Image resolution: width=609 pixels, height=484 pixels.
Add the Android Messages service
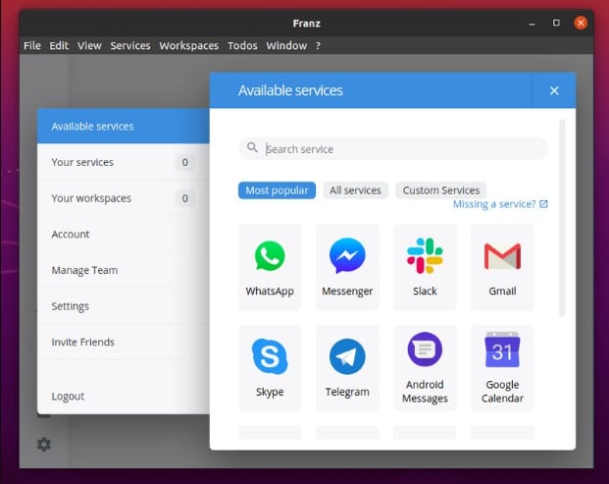(425, 368)
